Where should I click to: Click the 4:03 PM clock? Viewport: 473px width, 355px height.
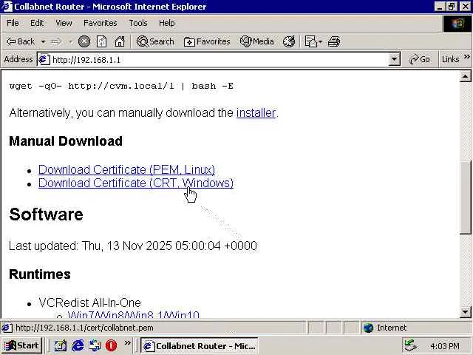[x=445, y=346]
